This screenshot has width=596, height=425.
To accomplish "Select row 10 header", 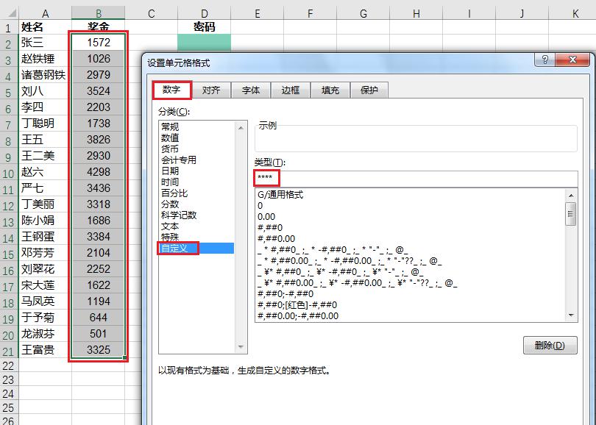I will click(8, 174).
